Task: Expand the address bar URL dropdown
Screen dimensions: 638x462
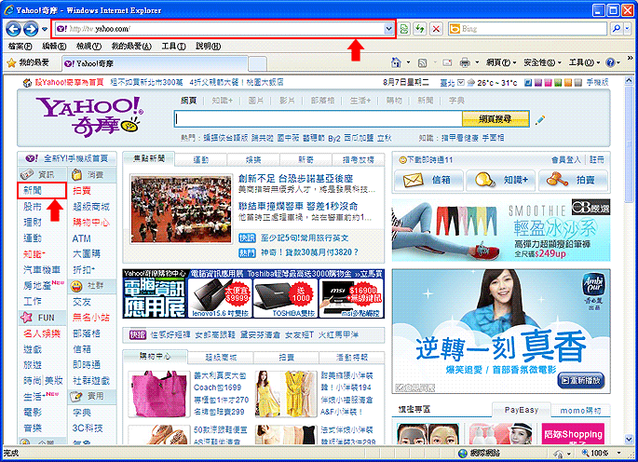Action: pos(388,29)
